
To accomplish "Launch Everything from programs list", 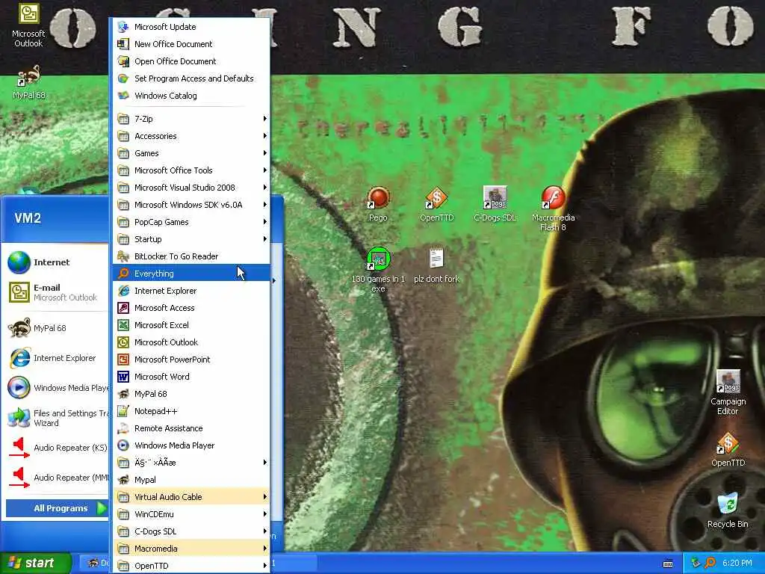I will pyautogui.click(x=191, y=274).
